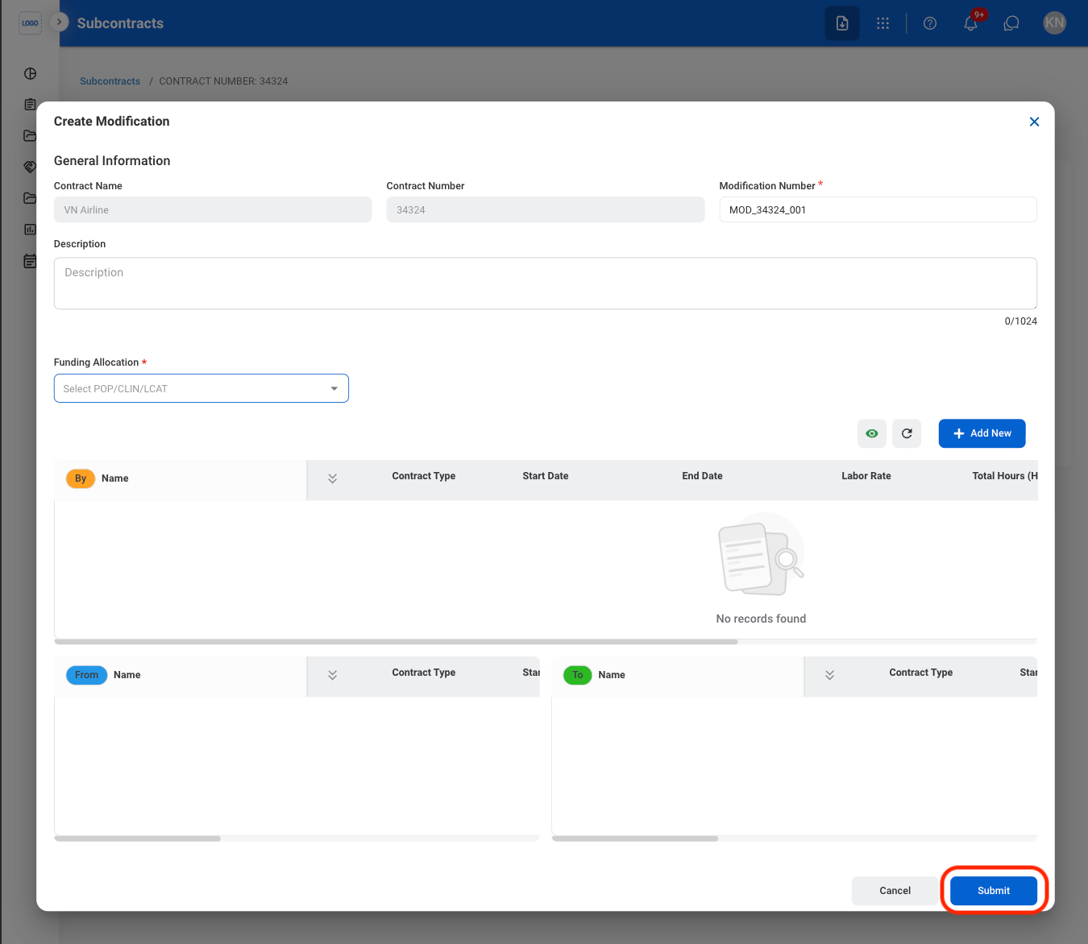The width and height of the screenshot is (1088, 944).
Task: Expand the double chevron in the By table
Action: point(332,478)
